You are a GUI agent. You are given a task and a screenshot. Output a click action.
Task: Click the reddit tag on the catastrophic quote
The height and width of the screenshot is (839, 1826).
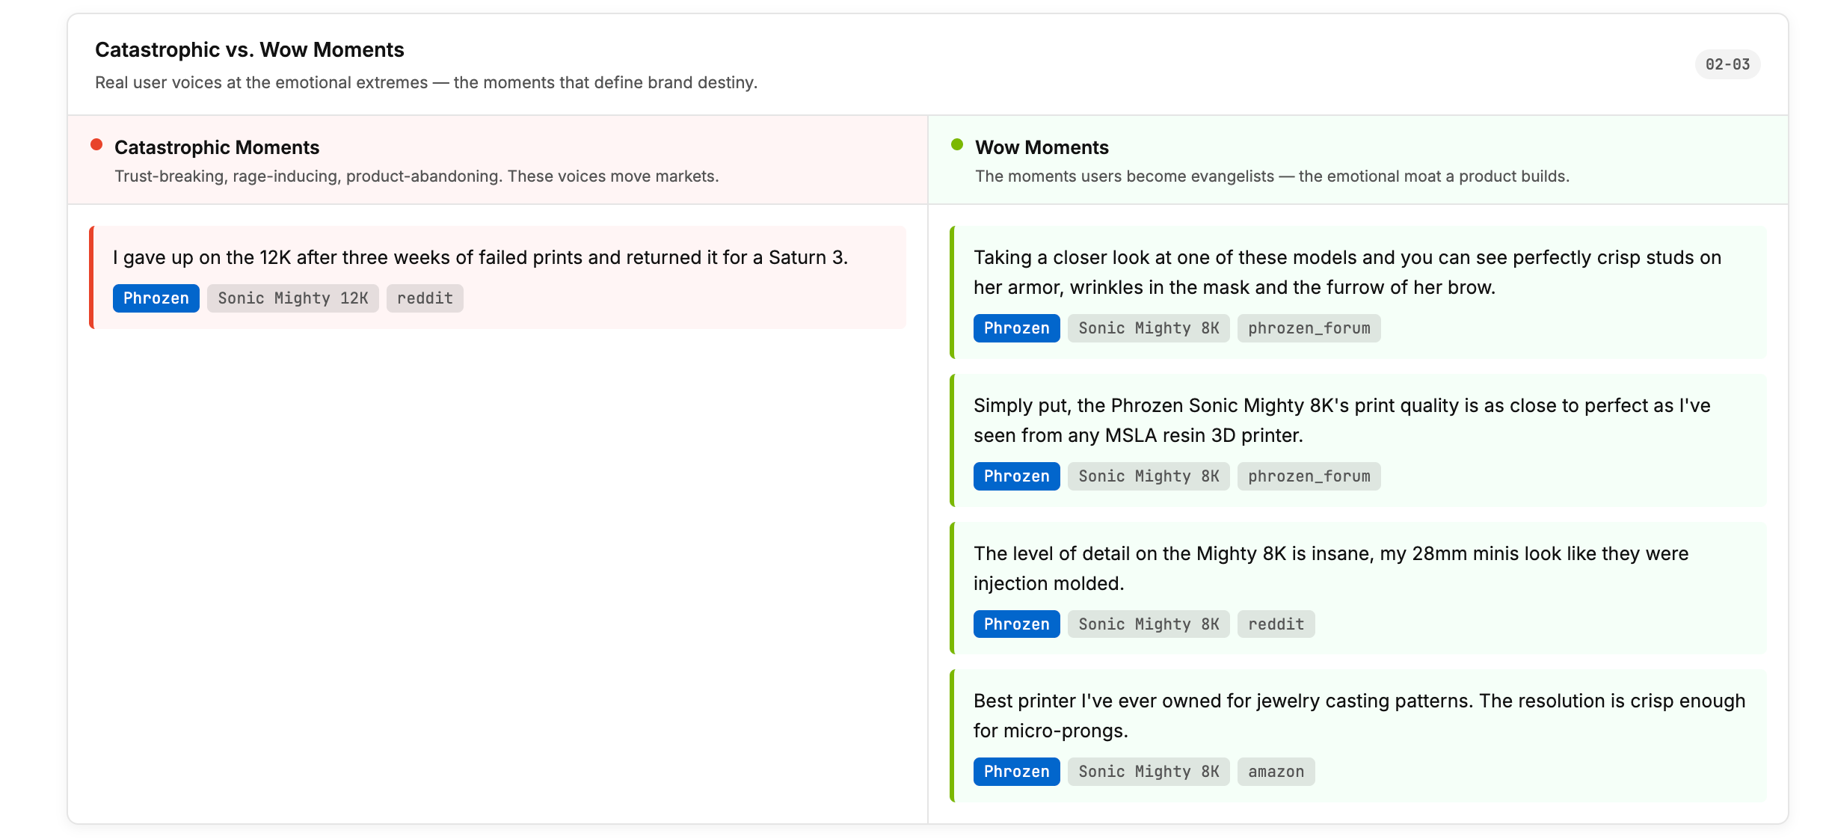coord(424,298)
